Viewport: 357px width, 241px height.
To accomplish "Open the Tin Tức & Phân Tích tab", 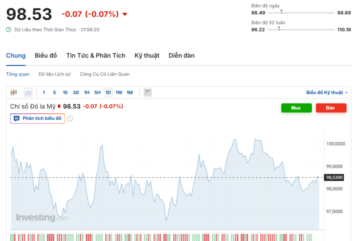I will click(x=95, y=56).
